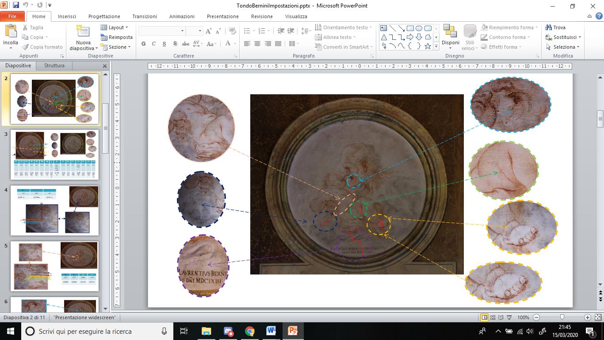This screenshot has height=340, width=604.
Task: Pick the Left Brace shape
Action: (x=410, y=46)
